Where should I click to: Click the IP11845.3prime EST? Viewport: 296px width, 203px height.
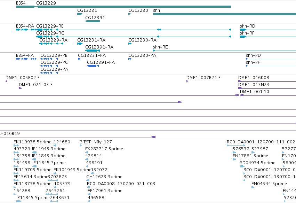34,159
